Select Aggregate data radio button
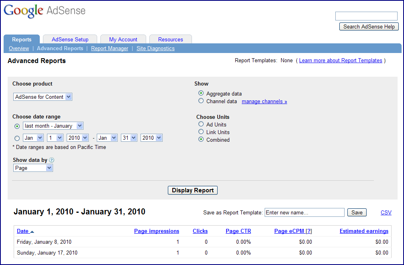The image size is (404, 265). click(201, 93)
